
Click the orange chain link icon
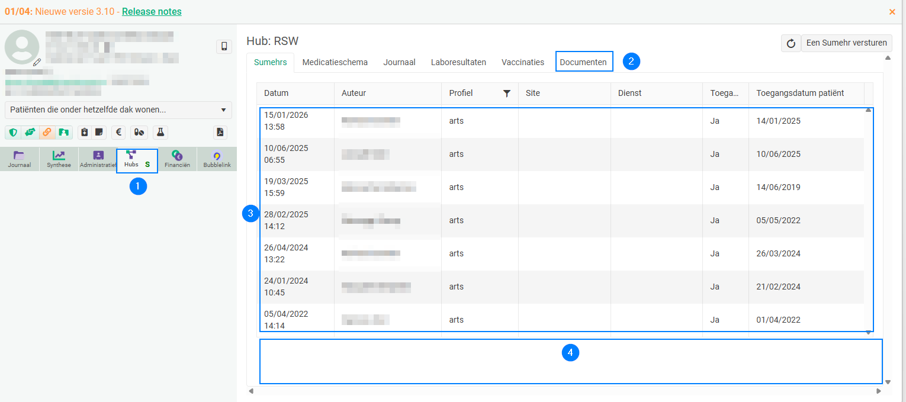(47, 133)
